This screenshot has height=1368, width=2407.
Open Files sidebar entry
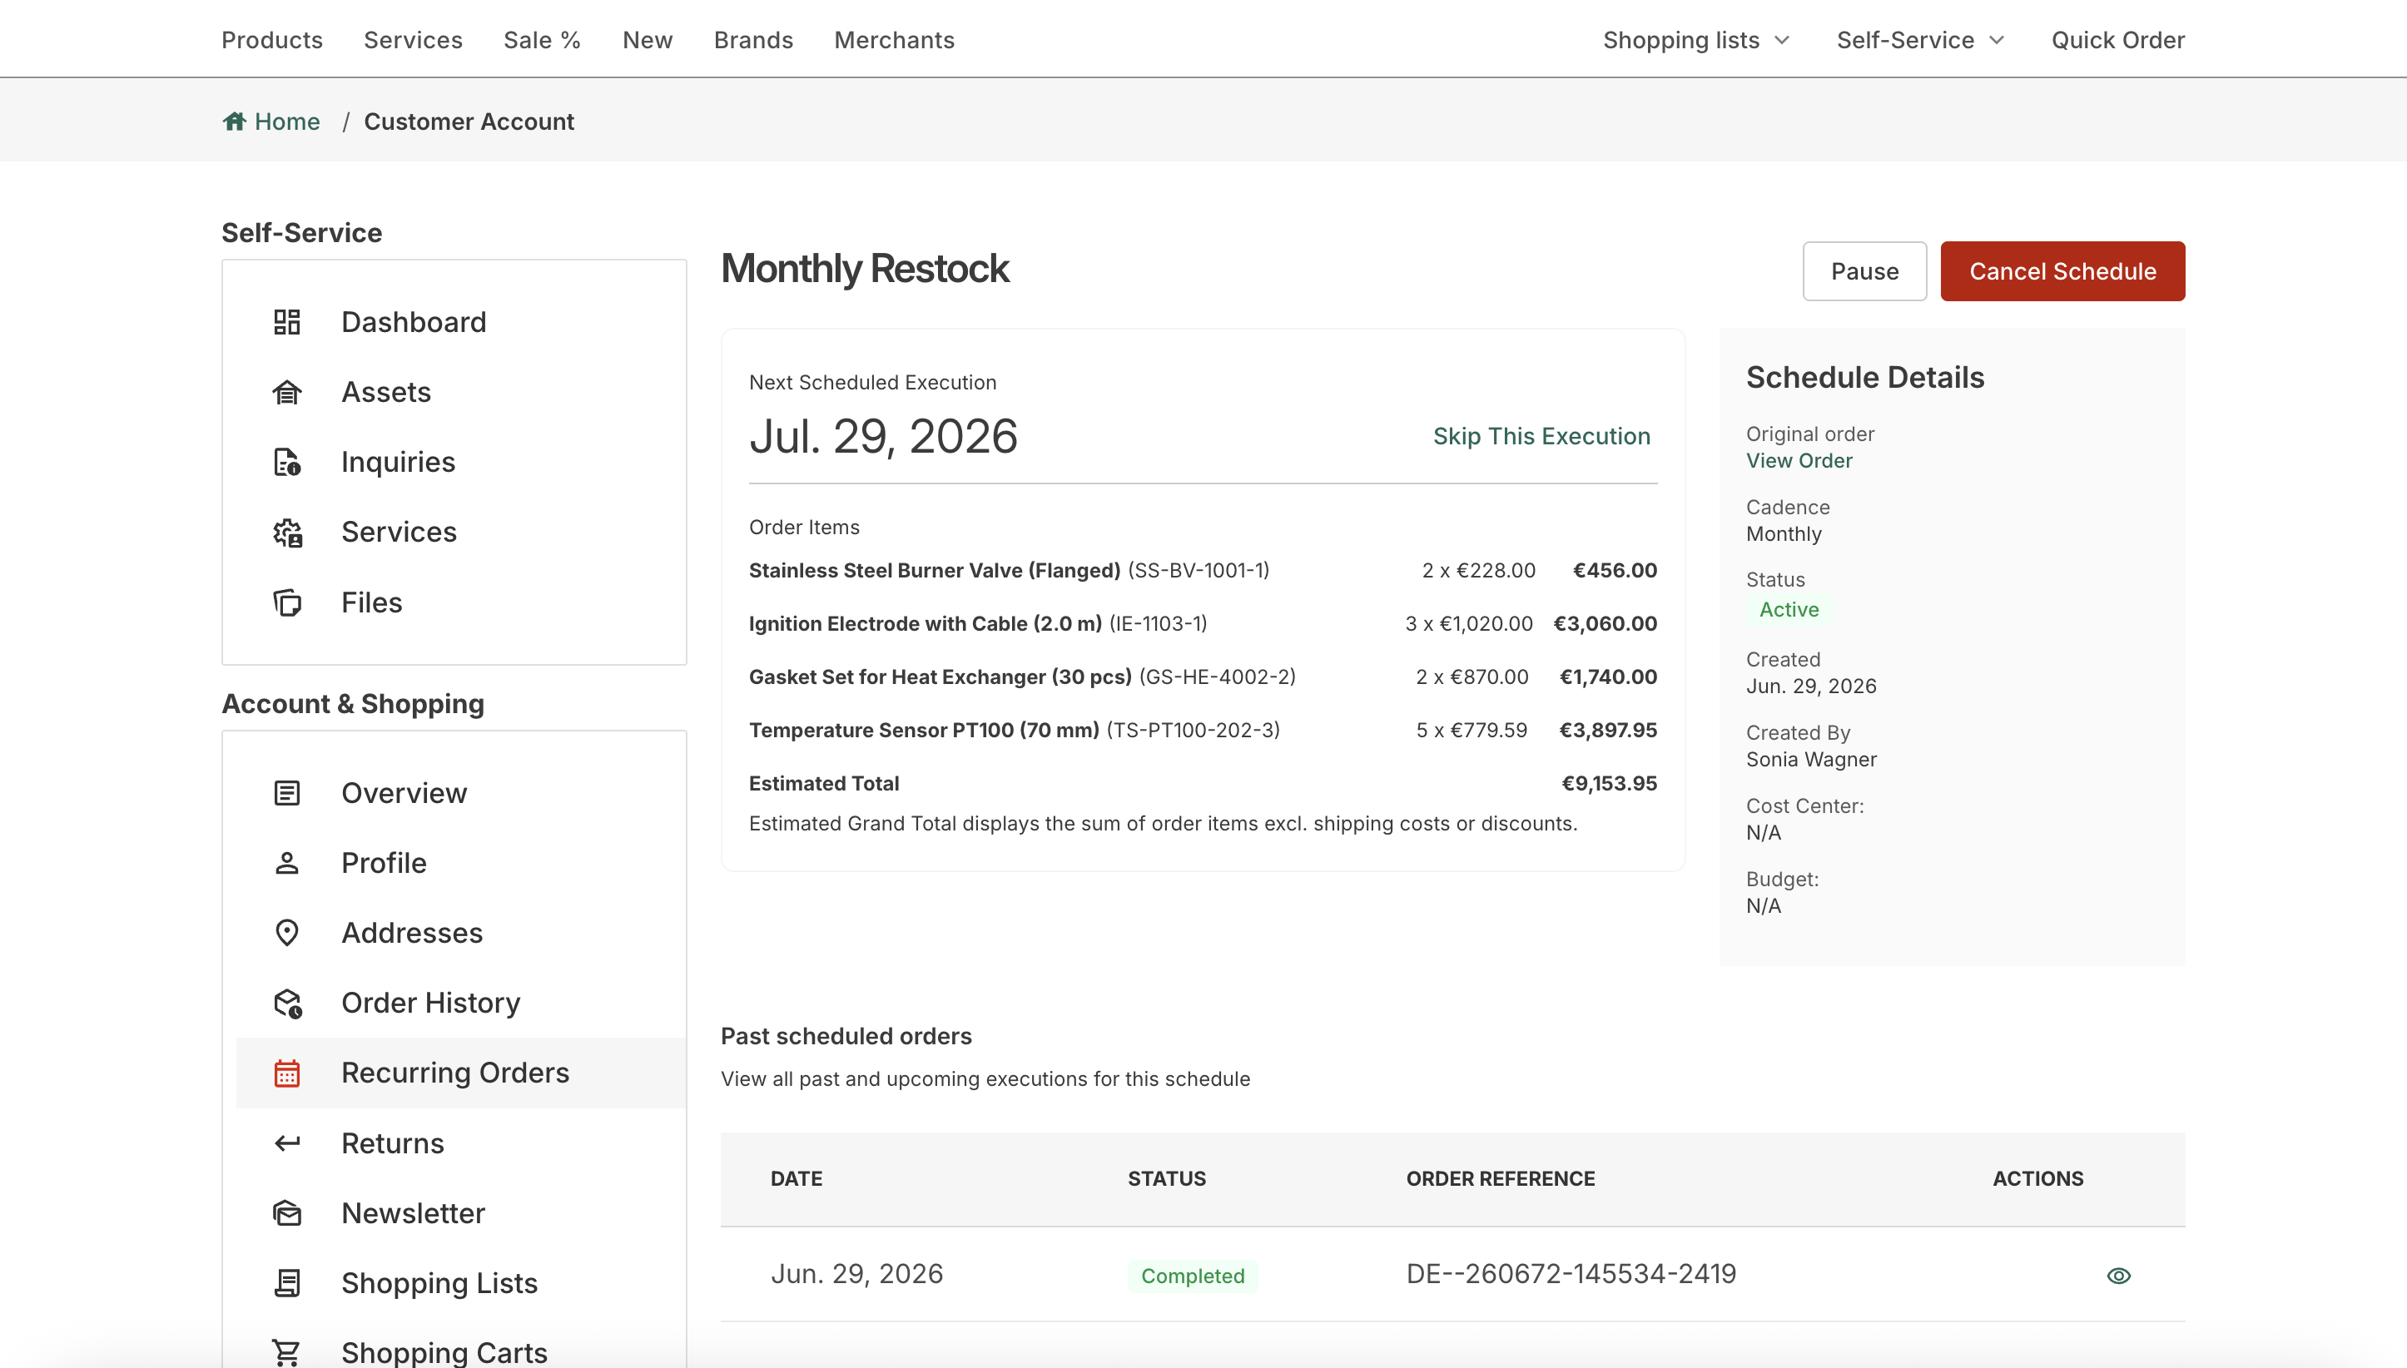pyautogui.click(x=371, y=602)
